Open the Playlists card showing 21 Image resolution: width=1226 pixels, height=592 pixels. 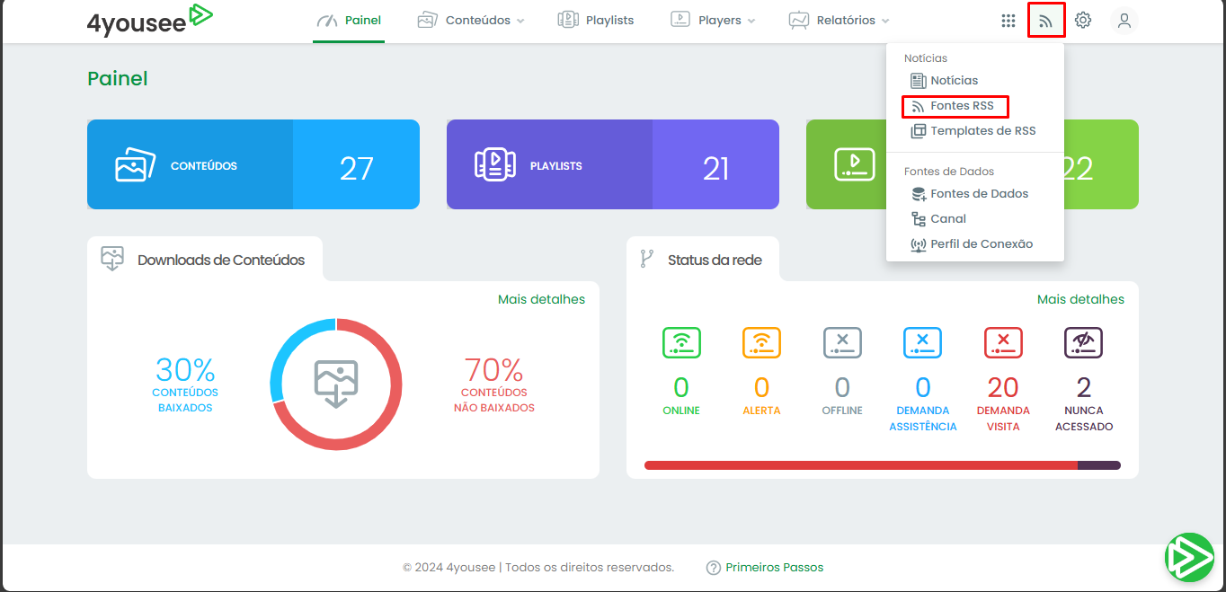click(x=613, y=164)
